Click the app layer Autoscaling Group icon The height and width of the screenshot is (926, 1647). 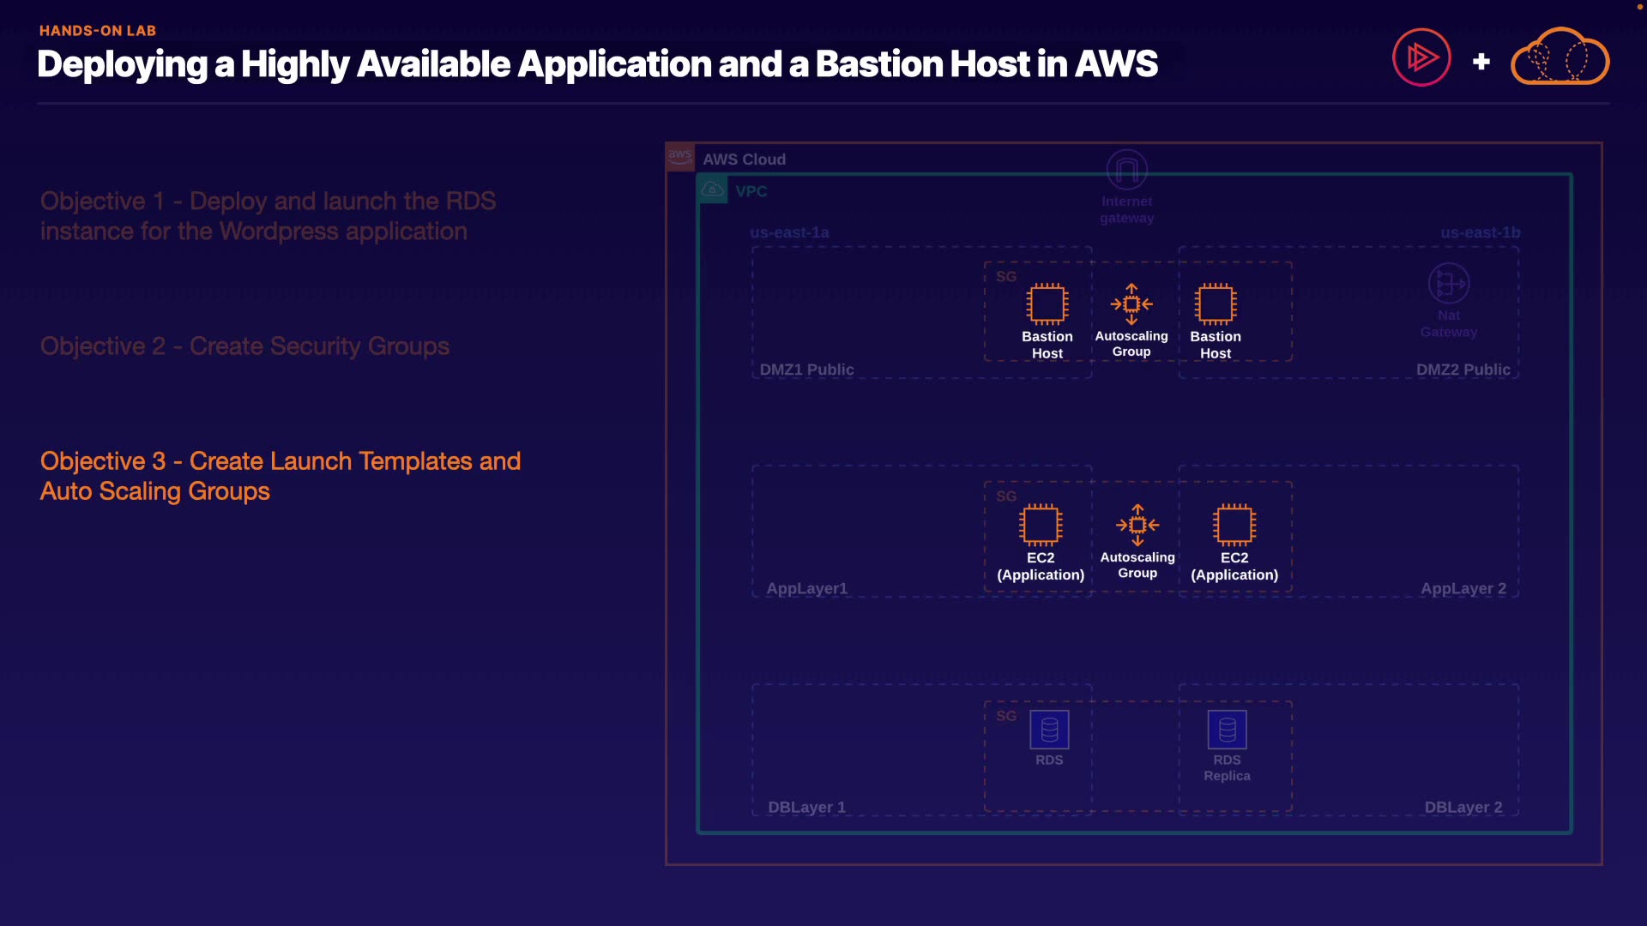coord(1137,524)
